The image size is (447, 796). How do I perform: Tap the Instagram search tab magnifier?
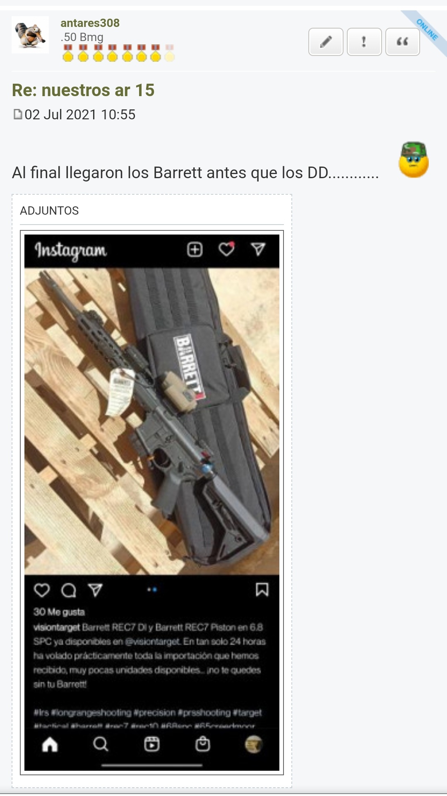click(x=101, y=745)
